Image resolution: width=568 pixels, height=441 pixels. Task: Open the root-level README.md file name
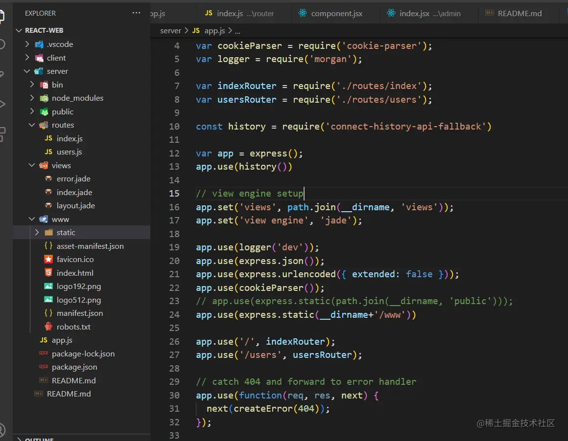coord(69,394)
